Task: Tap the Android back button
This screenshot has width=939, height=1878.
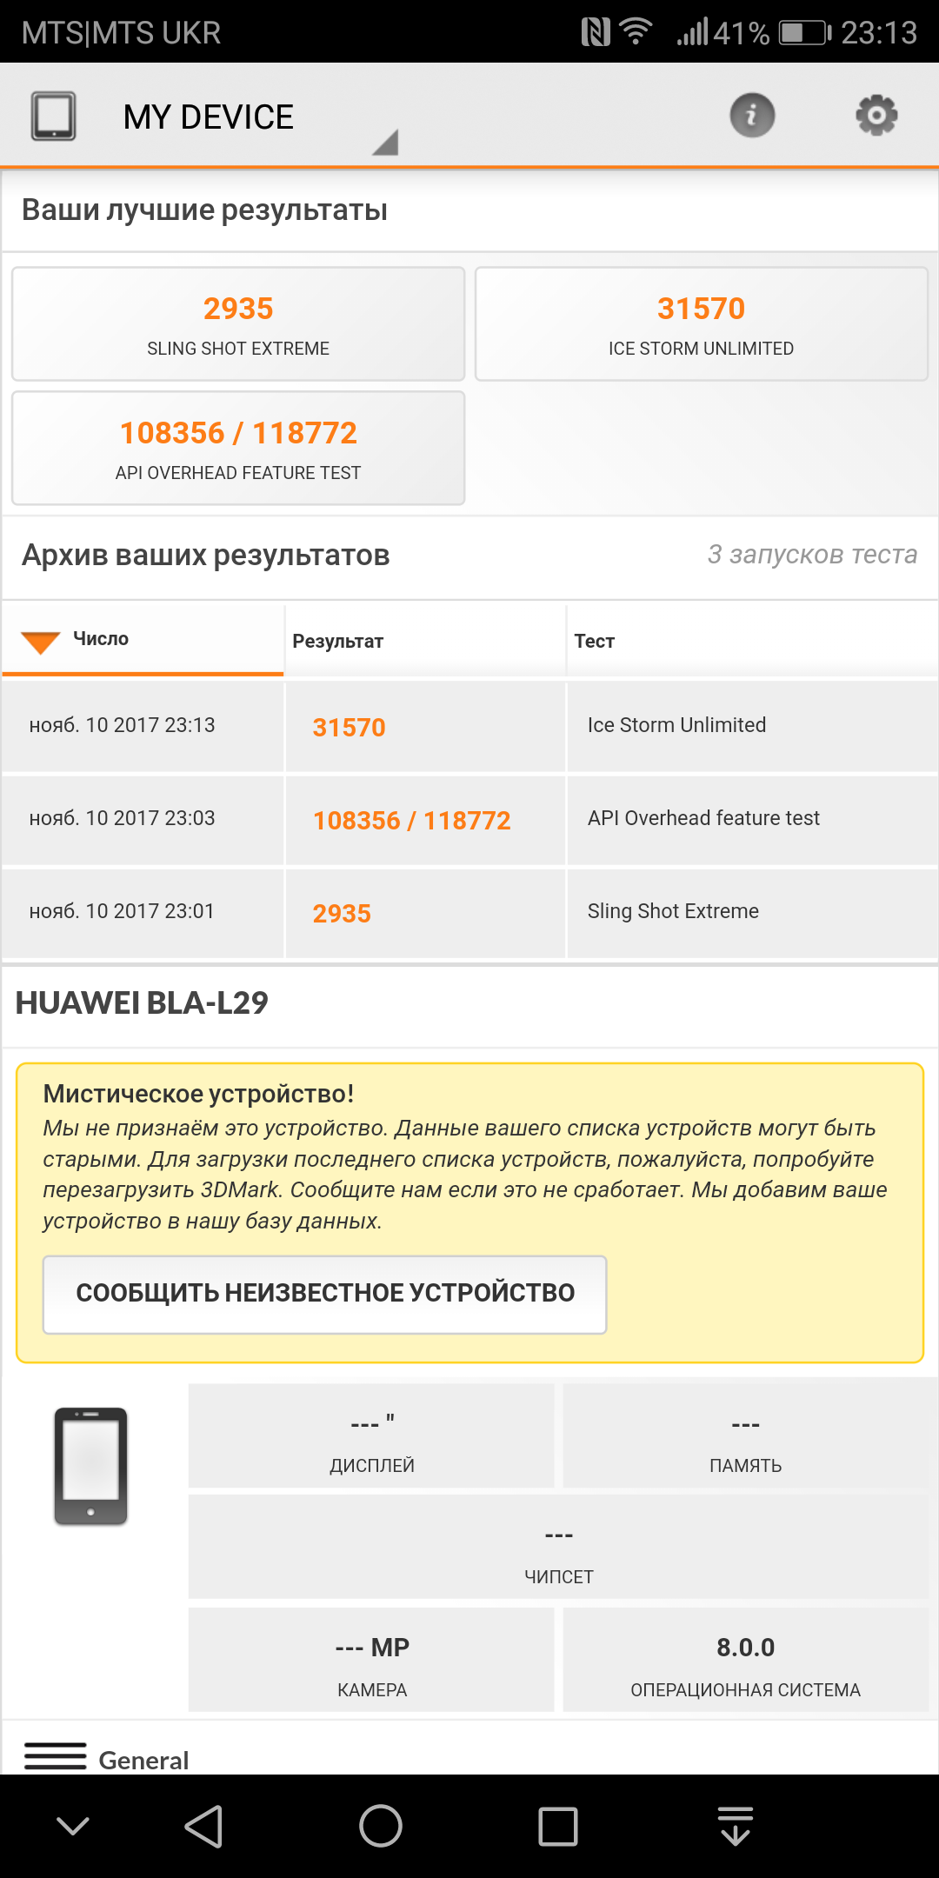Action: (204, 1826)
